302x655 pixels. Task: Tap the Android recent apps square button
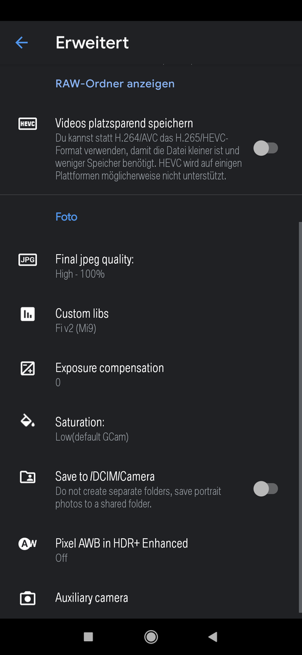tap(88, 637)
